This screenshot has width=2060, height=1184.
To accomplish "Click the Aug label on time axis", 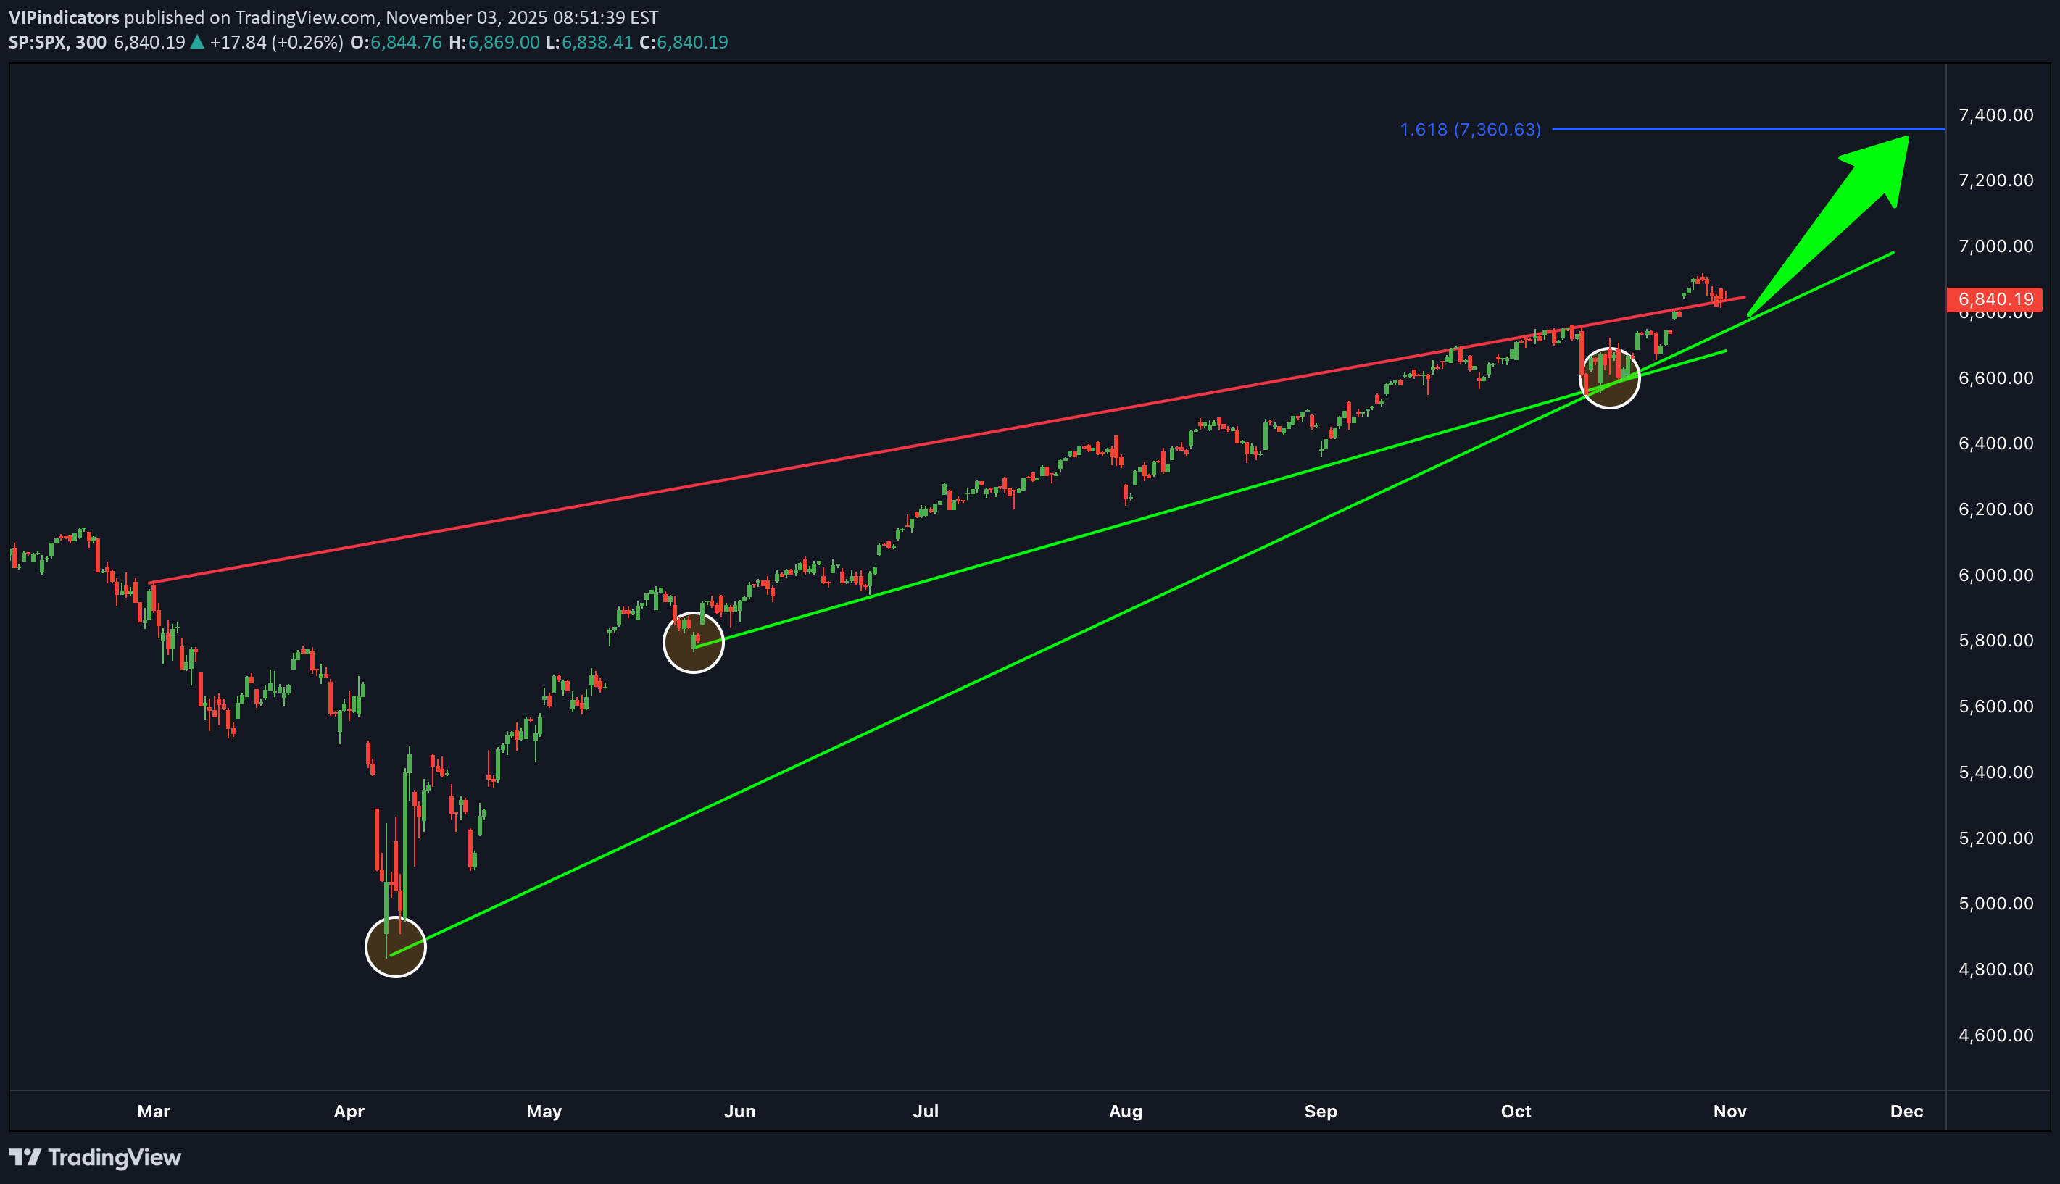I will click(1126, 1111).
